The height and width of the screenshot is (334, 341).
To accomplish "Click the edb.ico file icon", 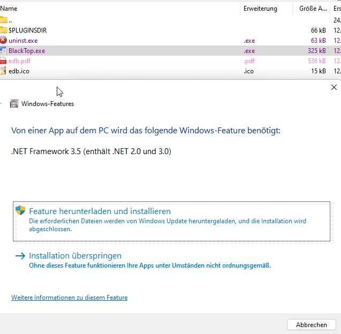I will click(3, 71).
